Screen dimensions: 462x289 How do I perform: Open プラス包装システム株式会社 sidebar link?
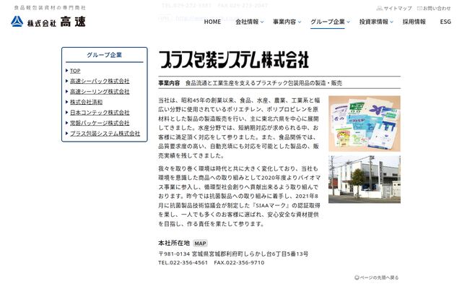[105, 134]
